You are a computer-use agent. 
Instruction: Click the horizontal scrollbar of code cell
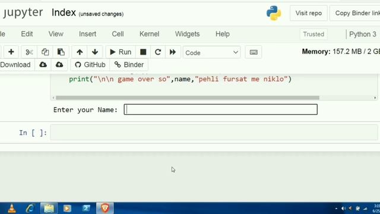[188, 97]
